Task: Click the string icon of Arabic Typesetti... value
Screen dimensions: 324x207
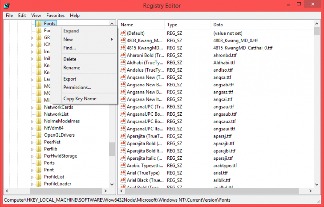Action: 123,166
